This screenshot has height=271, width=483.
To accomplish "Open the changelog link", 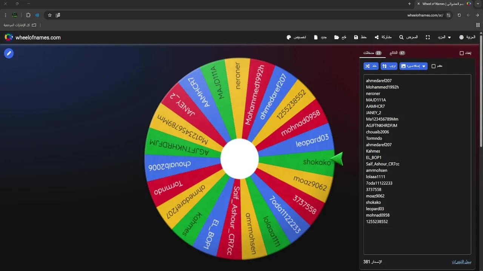I will 461,262.
